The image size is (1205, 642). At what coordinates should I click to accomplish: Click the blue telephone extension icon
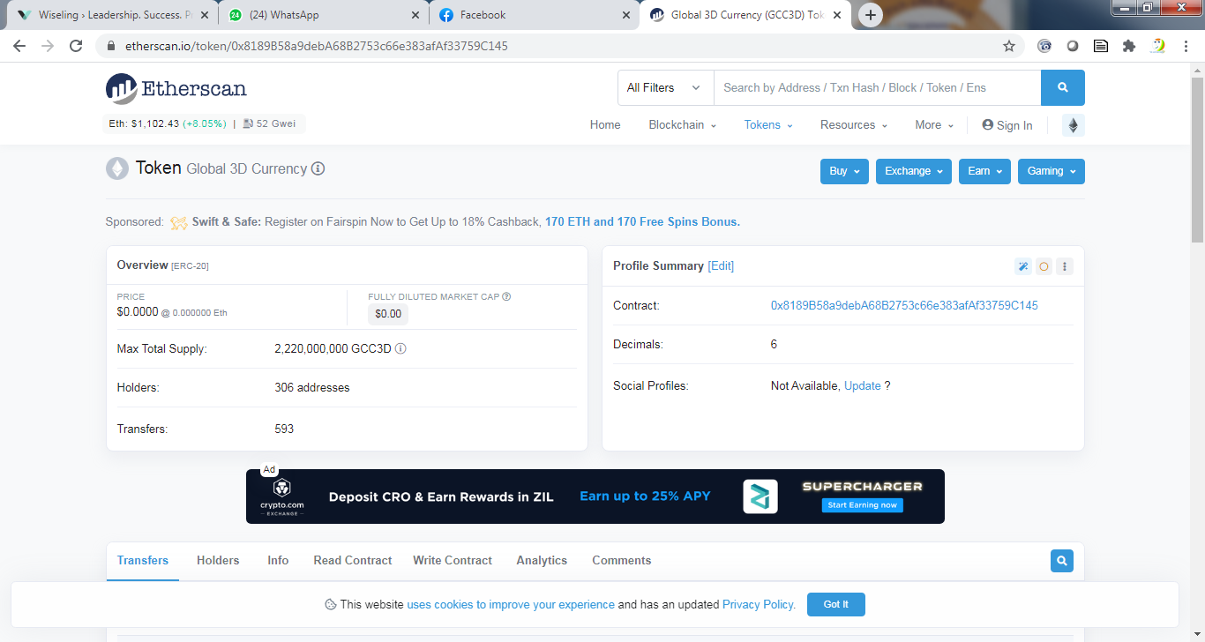1044,46
